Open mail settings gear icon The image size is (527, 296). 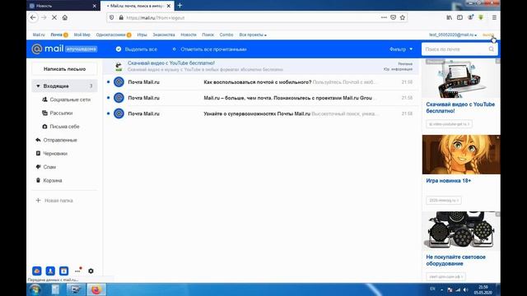click(91, 271)
